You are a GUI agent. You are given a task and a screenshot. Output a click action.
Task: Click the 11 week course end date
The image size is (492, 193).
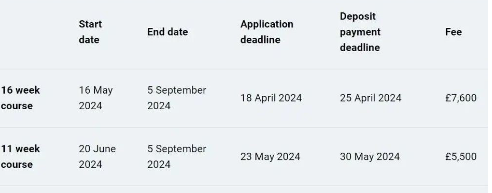pos(176,156)
